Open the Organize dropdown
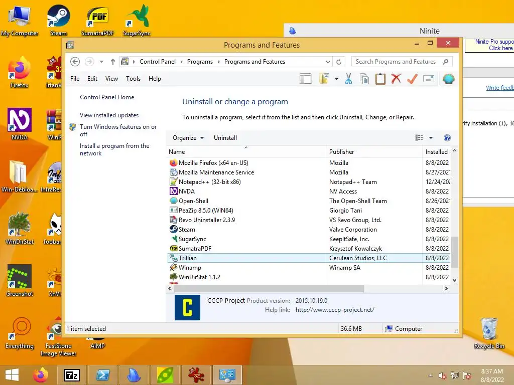Screen dimensions: 514x385 pos(188,138)
